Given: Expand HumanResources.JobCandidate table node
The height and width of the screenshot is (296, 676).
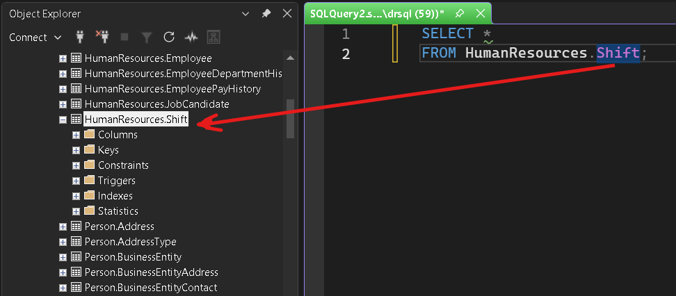Looking at the screenshot, I should click(x=63, y=104).
